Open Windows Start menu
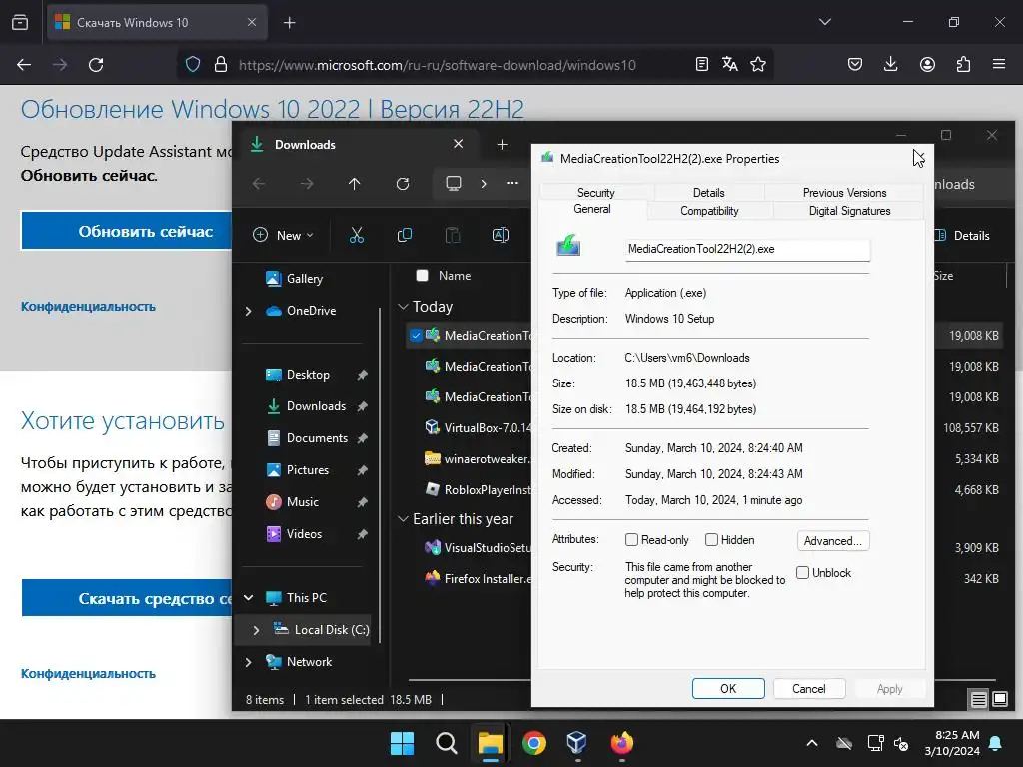 402,743
